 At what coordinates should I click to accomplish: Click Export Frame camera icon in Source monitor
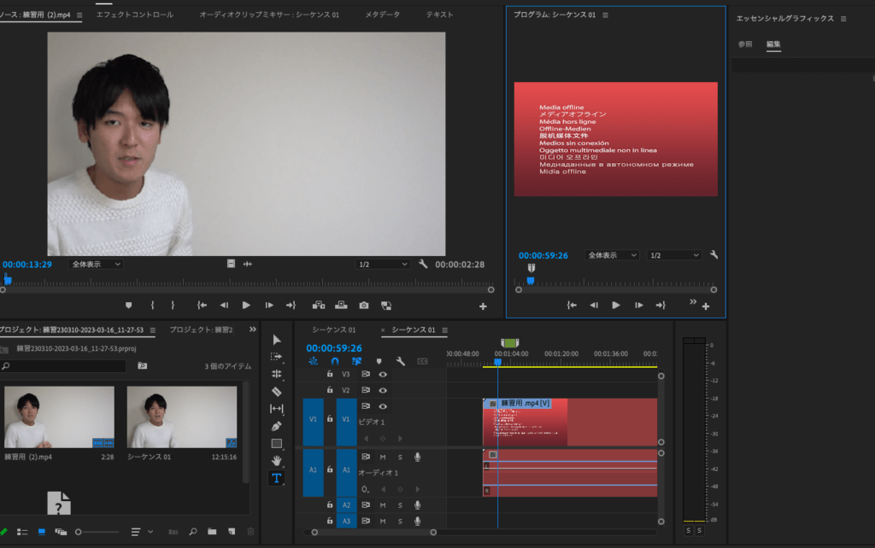tap(364, 305)
